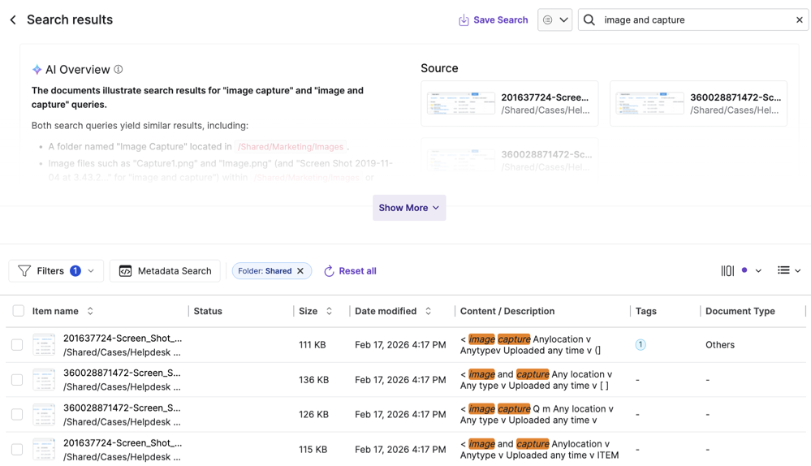811x466 pixels.
Task: Select the checkbox for the 136 KB file
Action: tap(17, 380)
